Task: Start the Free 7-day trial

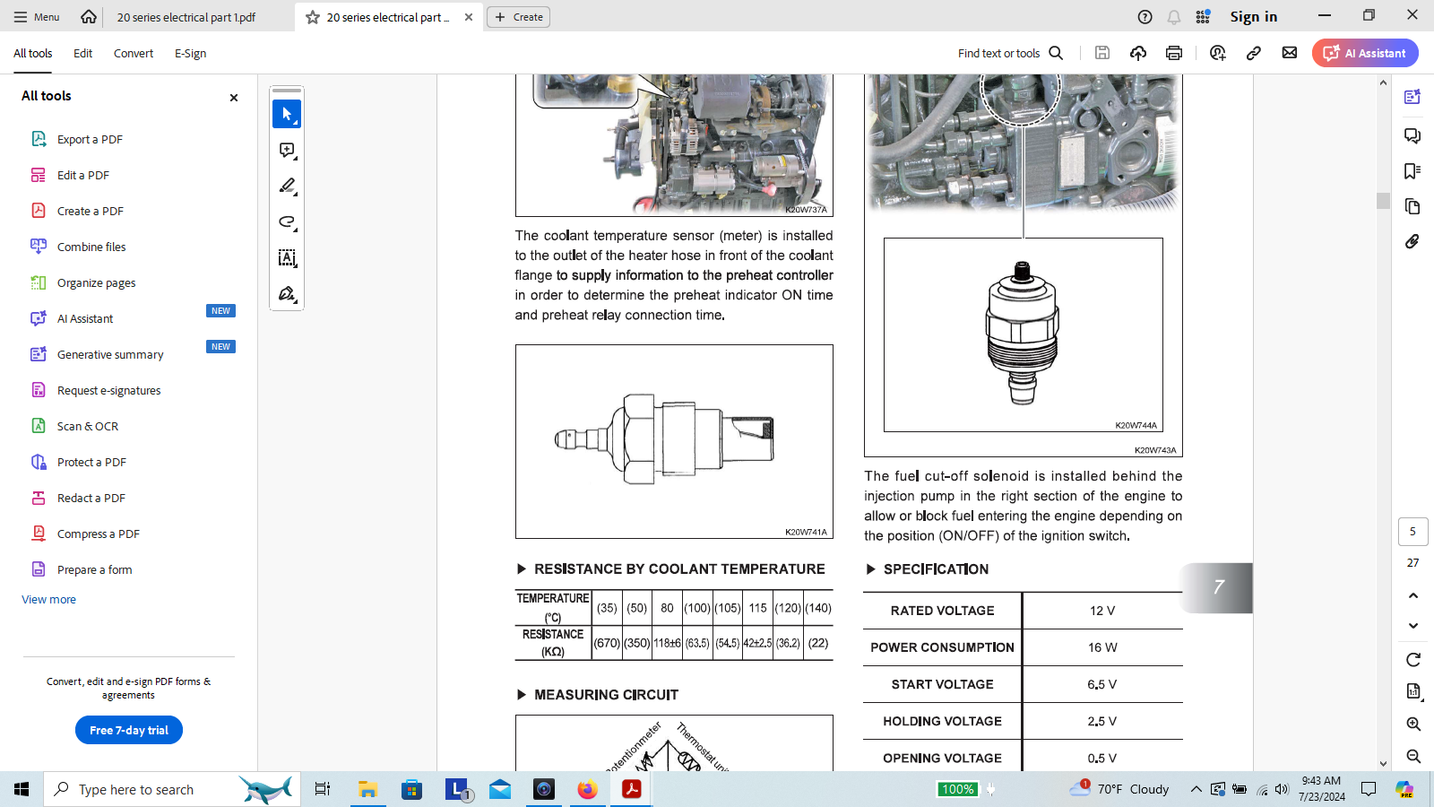Action: [129, 730]
